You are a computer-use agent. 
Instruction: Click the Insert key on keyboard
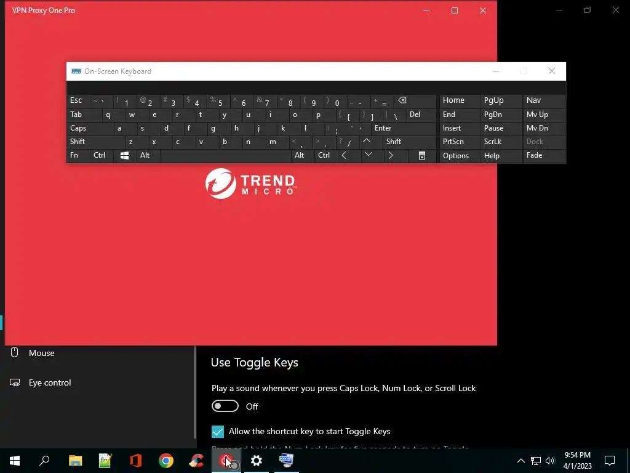click(460, 128)
